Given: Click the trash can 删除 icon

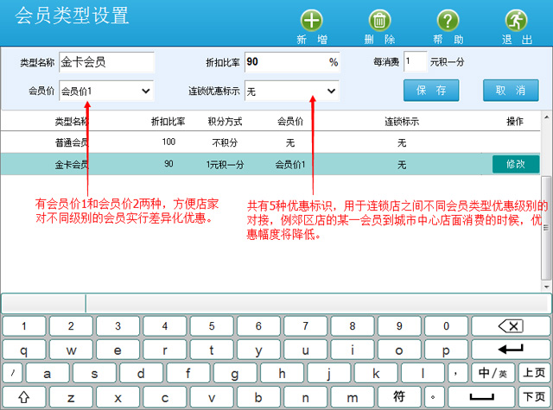Looking at the screenshot, I should pos(379,21).
